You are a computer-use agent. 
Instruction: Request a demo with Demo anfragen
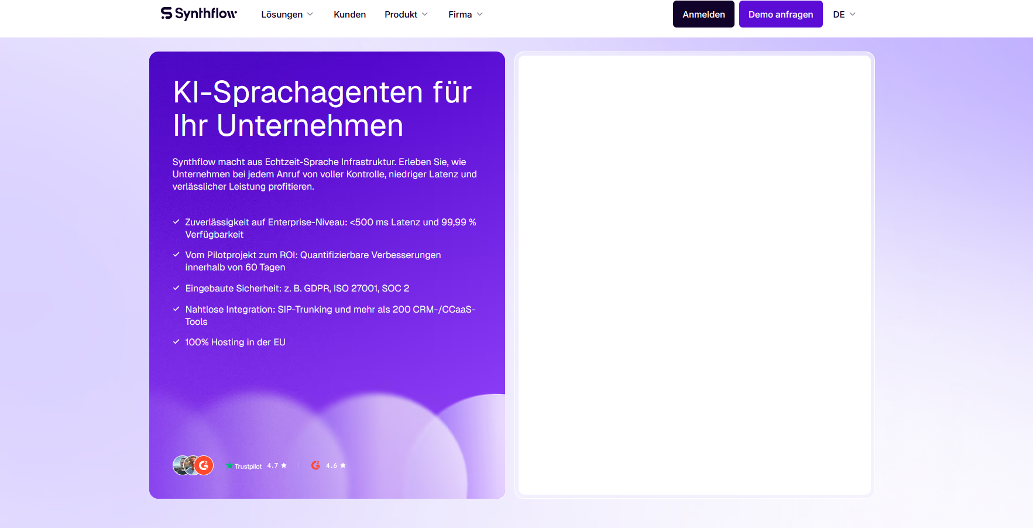781,14
